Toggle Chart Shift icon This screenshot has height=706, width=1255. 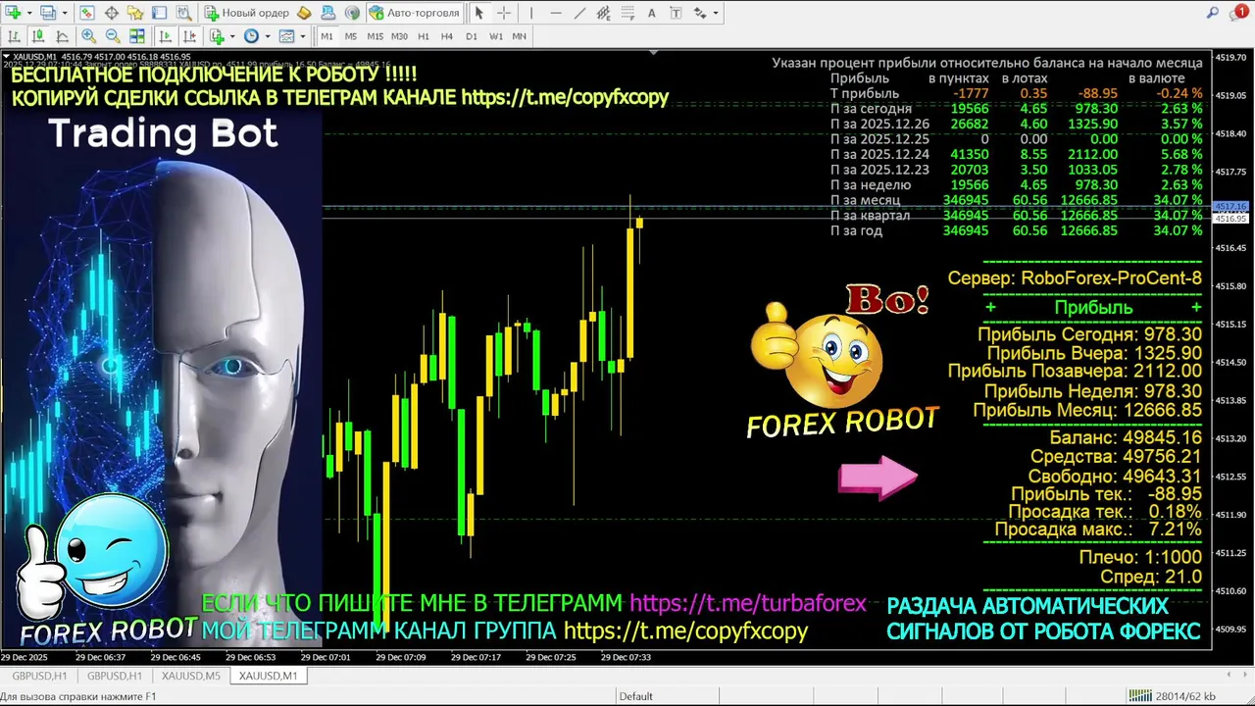click(189, 36)
